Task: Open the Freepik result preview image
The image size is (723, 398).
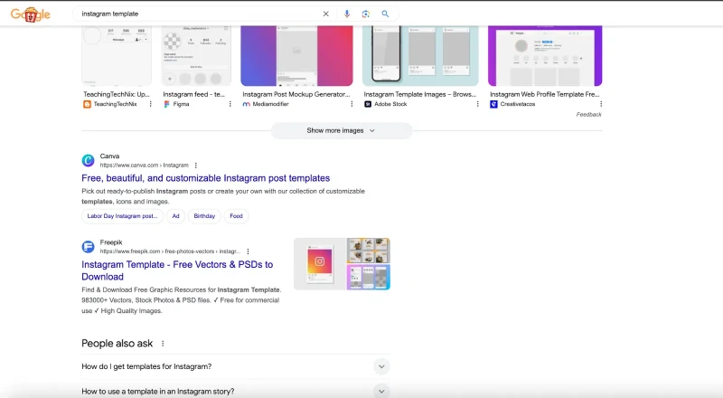Action: [x=343, y=264]
